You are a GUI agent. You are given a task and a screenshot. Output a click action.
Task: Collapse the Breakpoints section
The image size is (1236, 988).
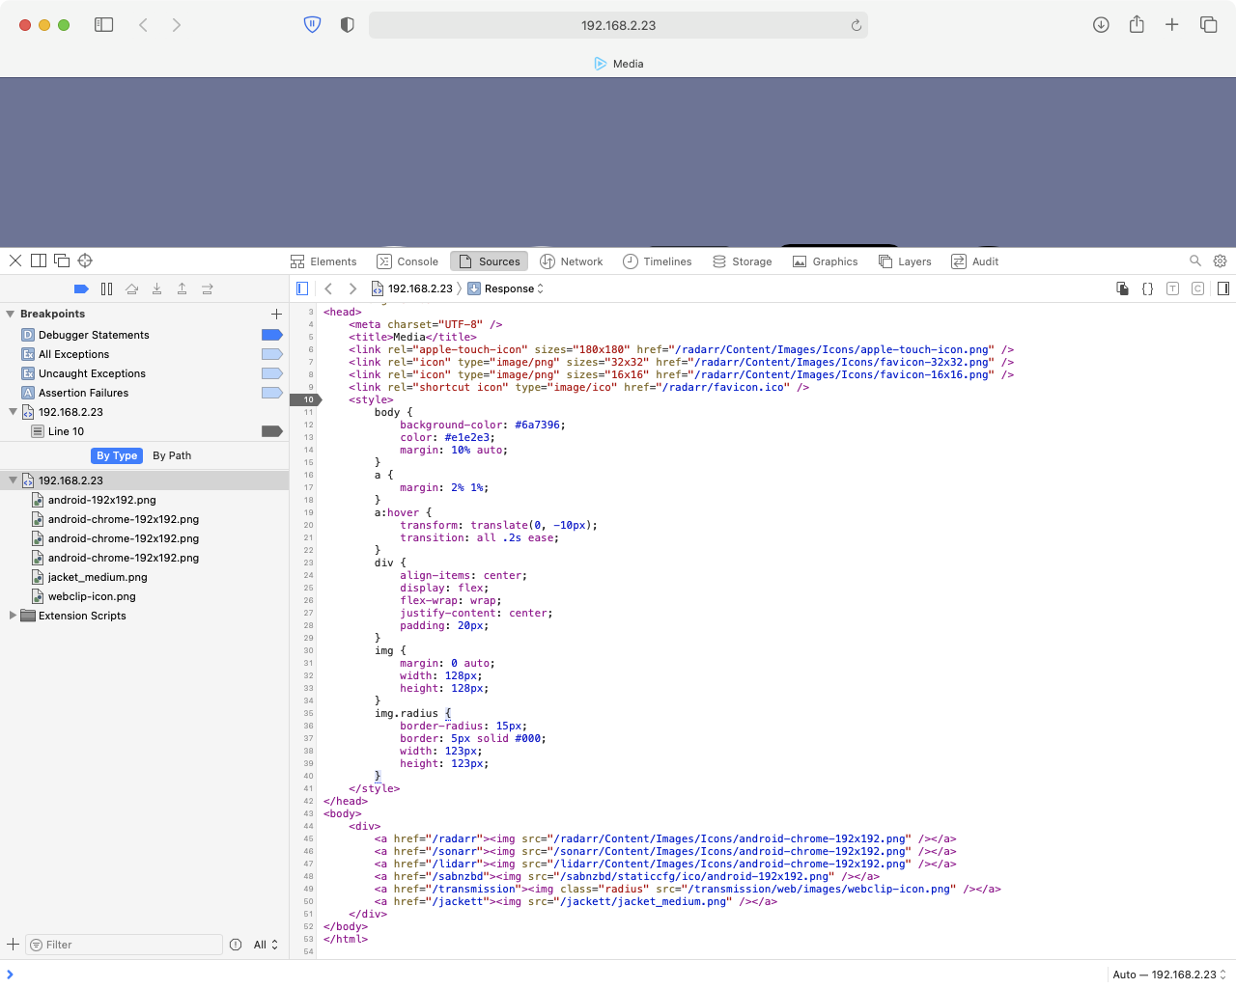11,314
